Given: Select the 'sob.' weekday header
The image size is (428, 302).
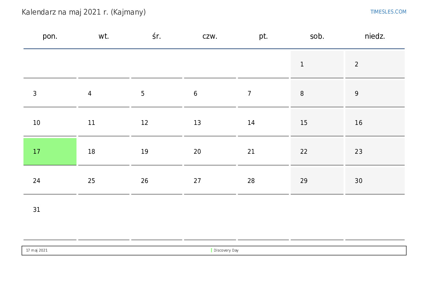Looking at the screenshot, I should point(317,36).
